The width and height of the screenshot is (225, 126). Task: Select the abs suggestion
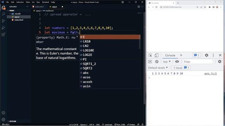coord(110,73)
